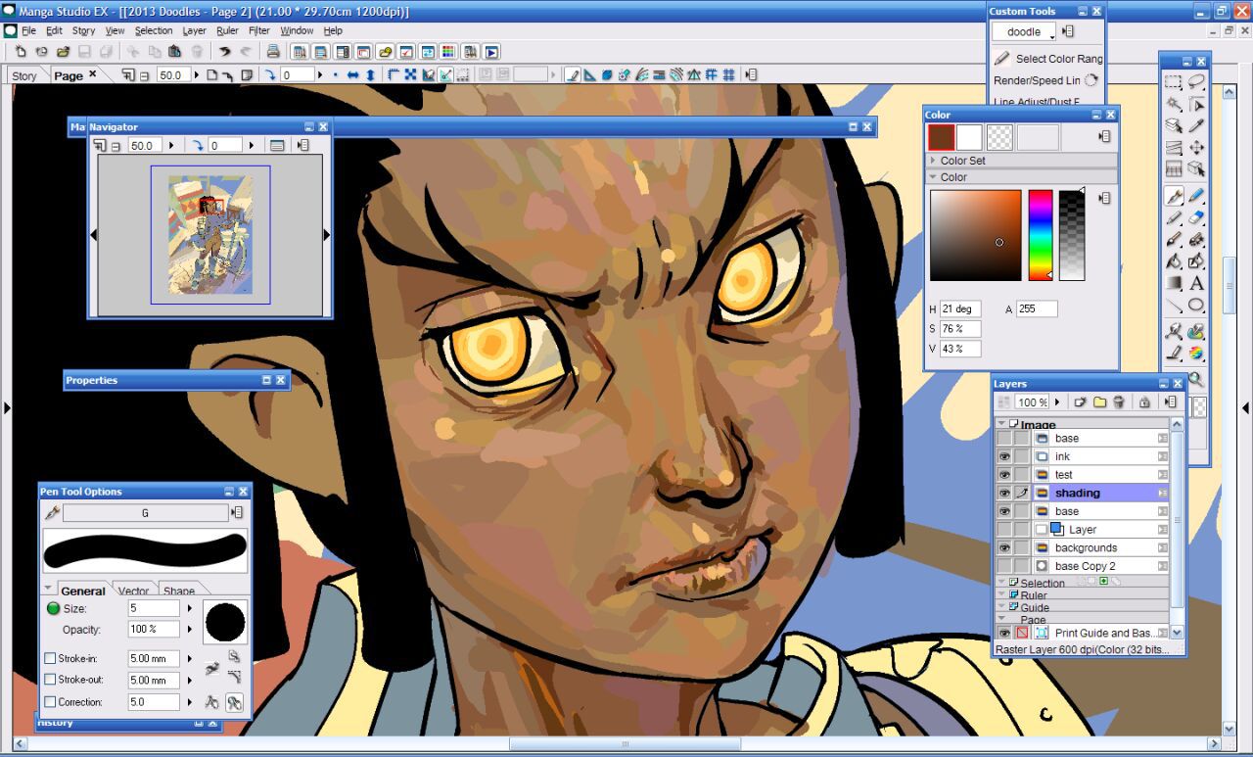Select the Lasso tool
Screen dimensions: 1253x757
pyautogui.click(x=1196, y=83)
